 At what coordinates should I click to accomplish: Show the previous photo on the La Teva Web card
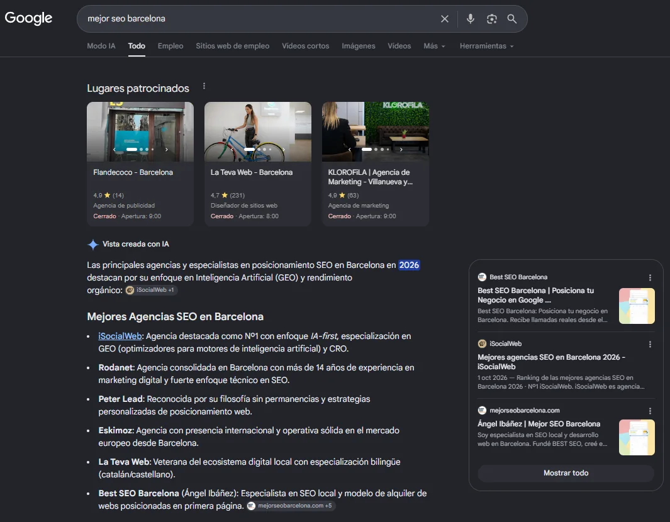232,150
